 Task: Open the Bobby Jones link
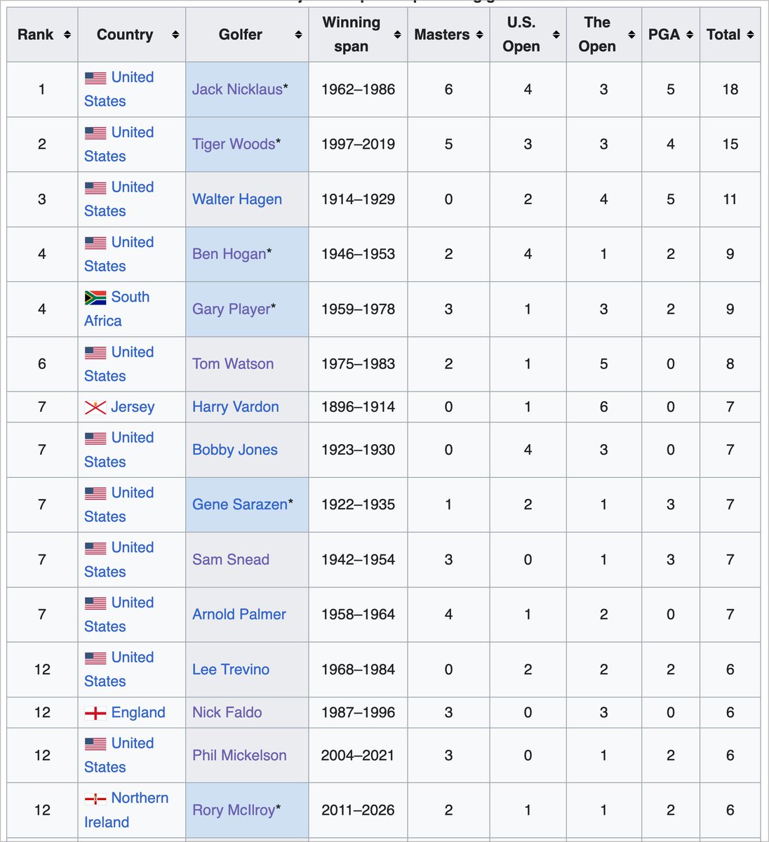pyautogui.click(x=235, y=450)
